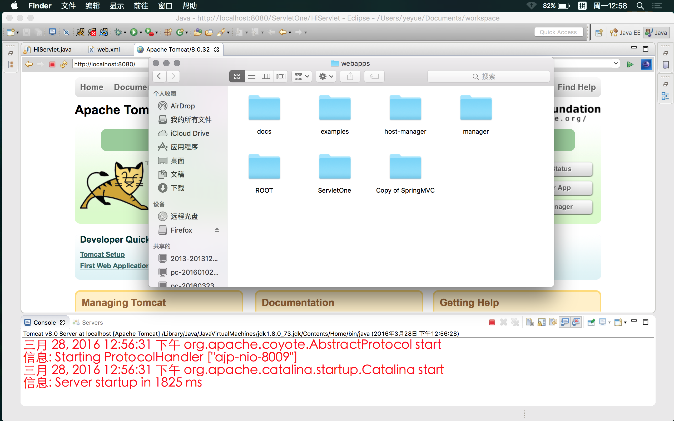Switch Finder to column view
674x421 pixels.
click(266, 76)
